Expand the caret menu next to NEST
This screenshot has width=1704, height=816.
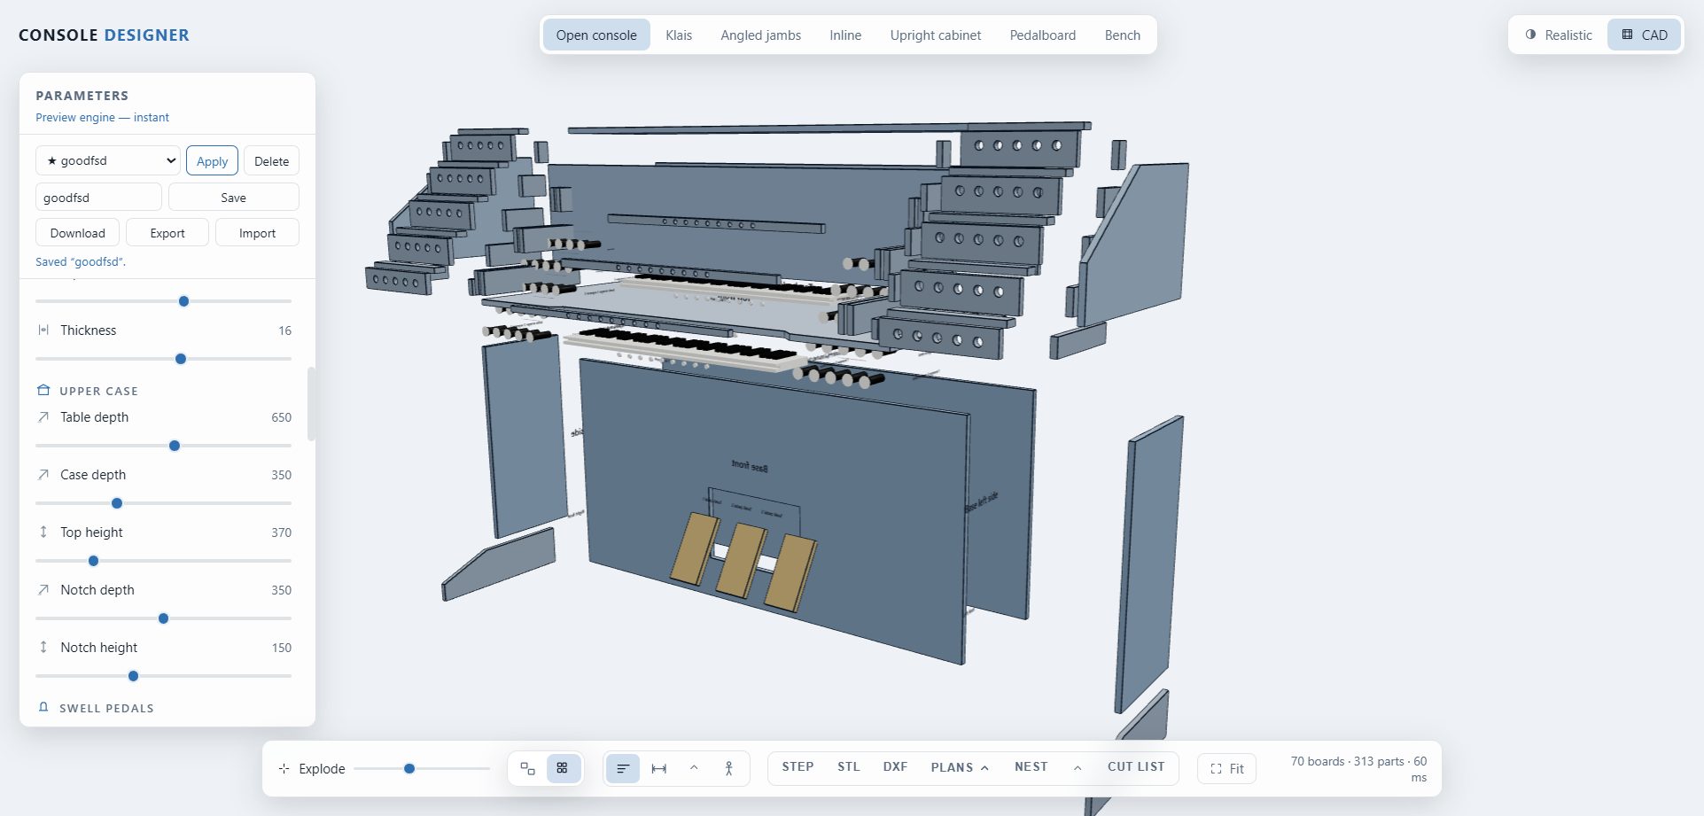pos(1078,767)
